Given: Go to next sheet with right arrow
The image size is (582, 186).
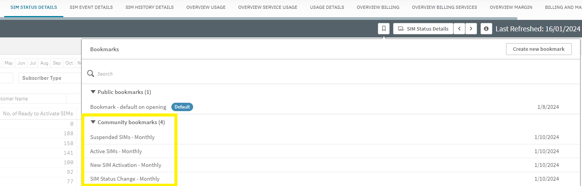Looking at the screenshot, I should click(x=471, y=29).
